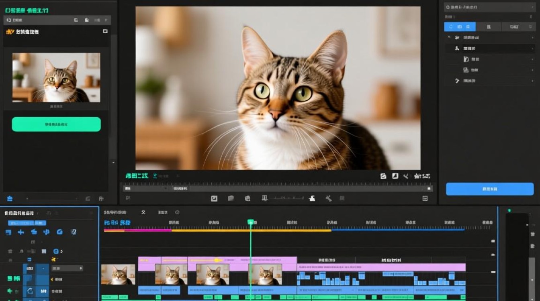Toggle the small white square at the preview scrubber end
The width and height of the screenshot is (540, 301).
pyautogui.click(x=429, y=188)
